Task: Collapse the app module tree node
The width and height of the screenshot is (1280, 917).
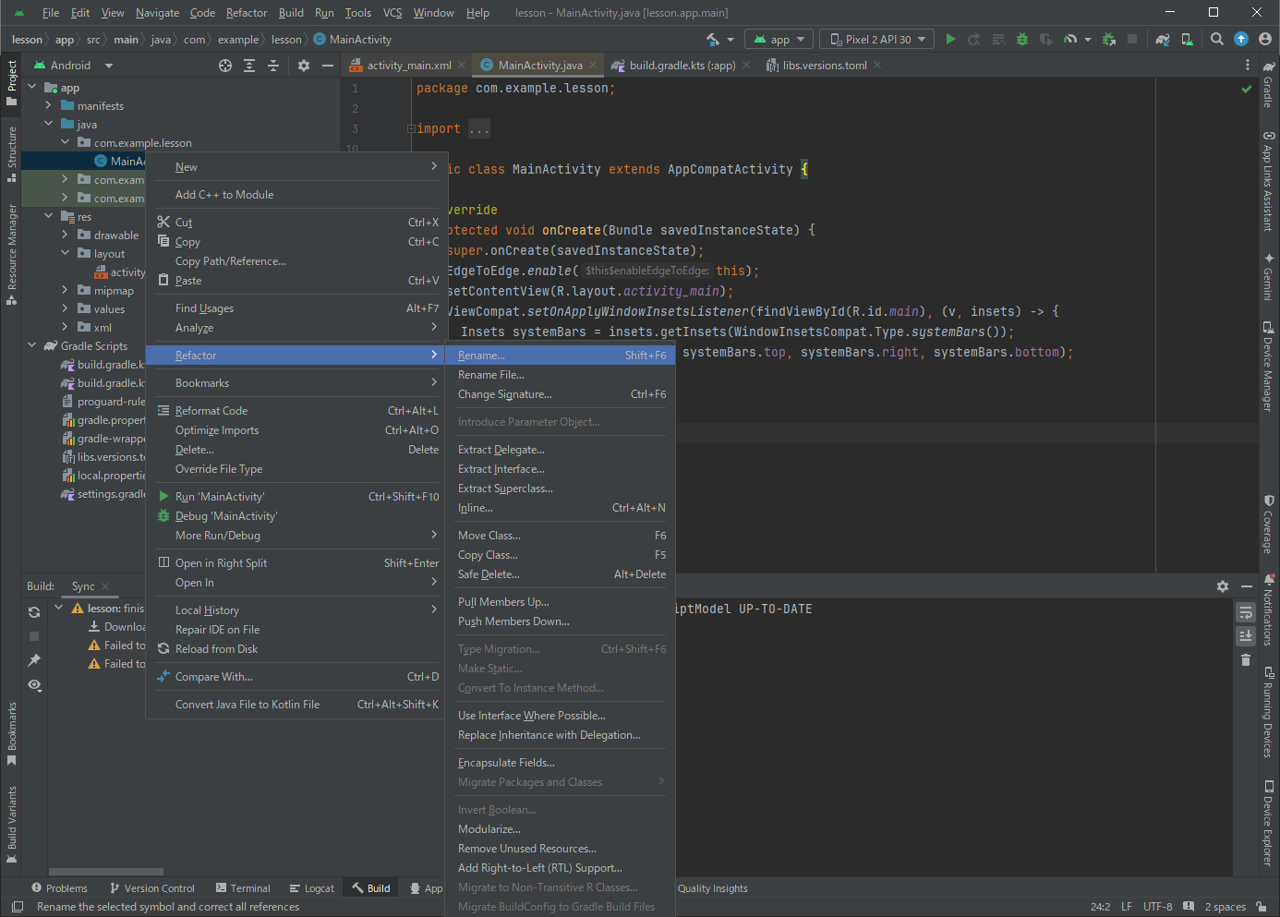Action: tap(32, 87)
